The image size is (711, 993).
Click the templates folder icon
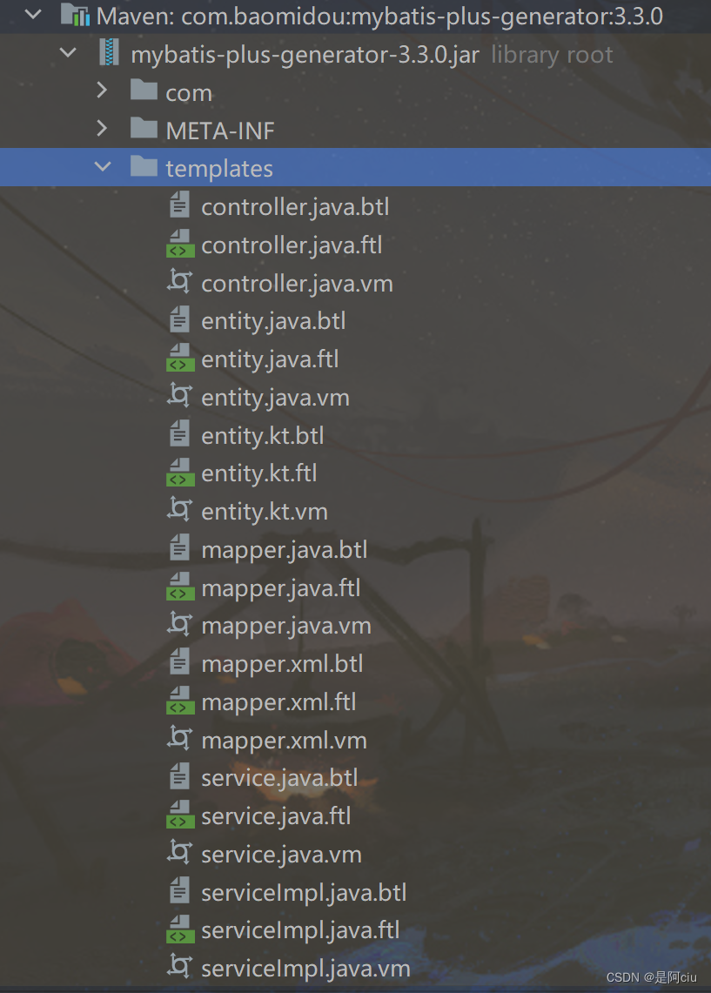pos(144,166)
